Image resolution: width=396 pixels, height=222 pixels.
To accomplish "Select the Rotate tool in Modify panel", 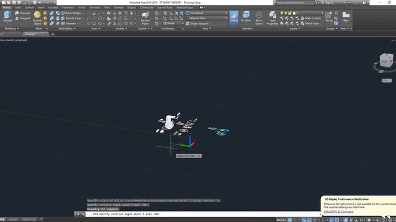I will 120,18.
